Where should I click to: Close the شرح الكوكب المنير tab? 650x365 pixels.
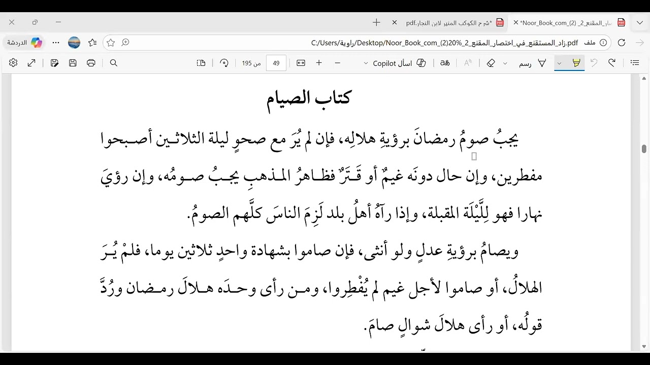point(395,22)
